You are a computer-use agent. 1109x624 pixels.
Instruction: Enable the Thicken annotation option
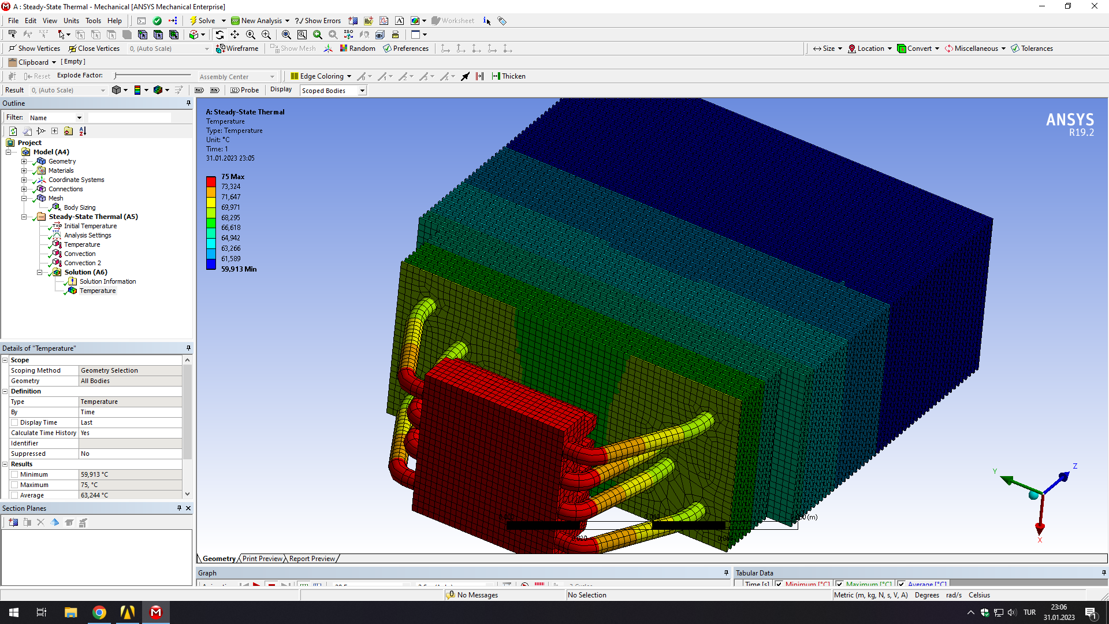[x=508, y=76]
